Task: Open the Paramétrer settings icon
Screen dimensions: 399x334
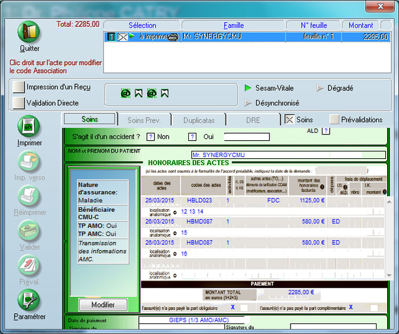Action: point(29,300)
